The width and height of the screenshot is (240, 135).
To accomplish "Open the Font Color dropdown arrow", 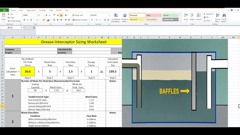I will [x=51, y=20].
